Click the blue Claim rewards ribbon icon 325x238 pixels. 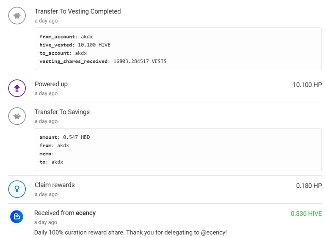point(17,189)
